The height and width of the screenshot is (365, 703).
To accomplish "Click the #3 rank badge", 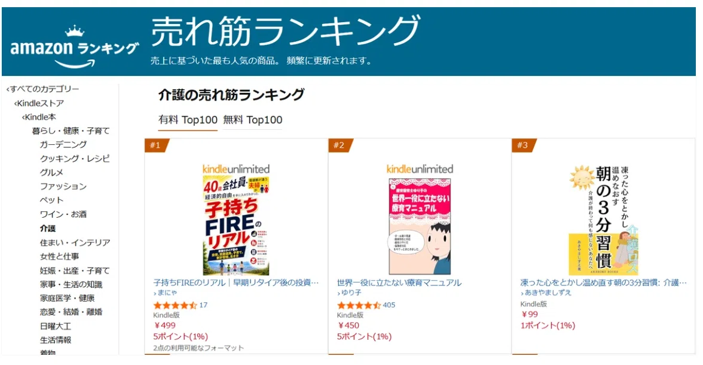I will (524, 145).
